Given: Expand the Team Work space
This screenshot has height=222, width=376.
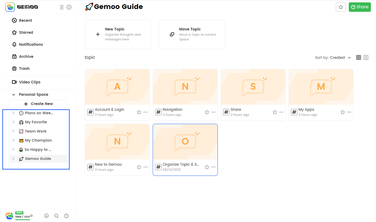Looking at the screenshot, I should 13,131.
